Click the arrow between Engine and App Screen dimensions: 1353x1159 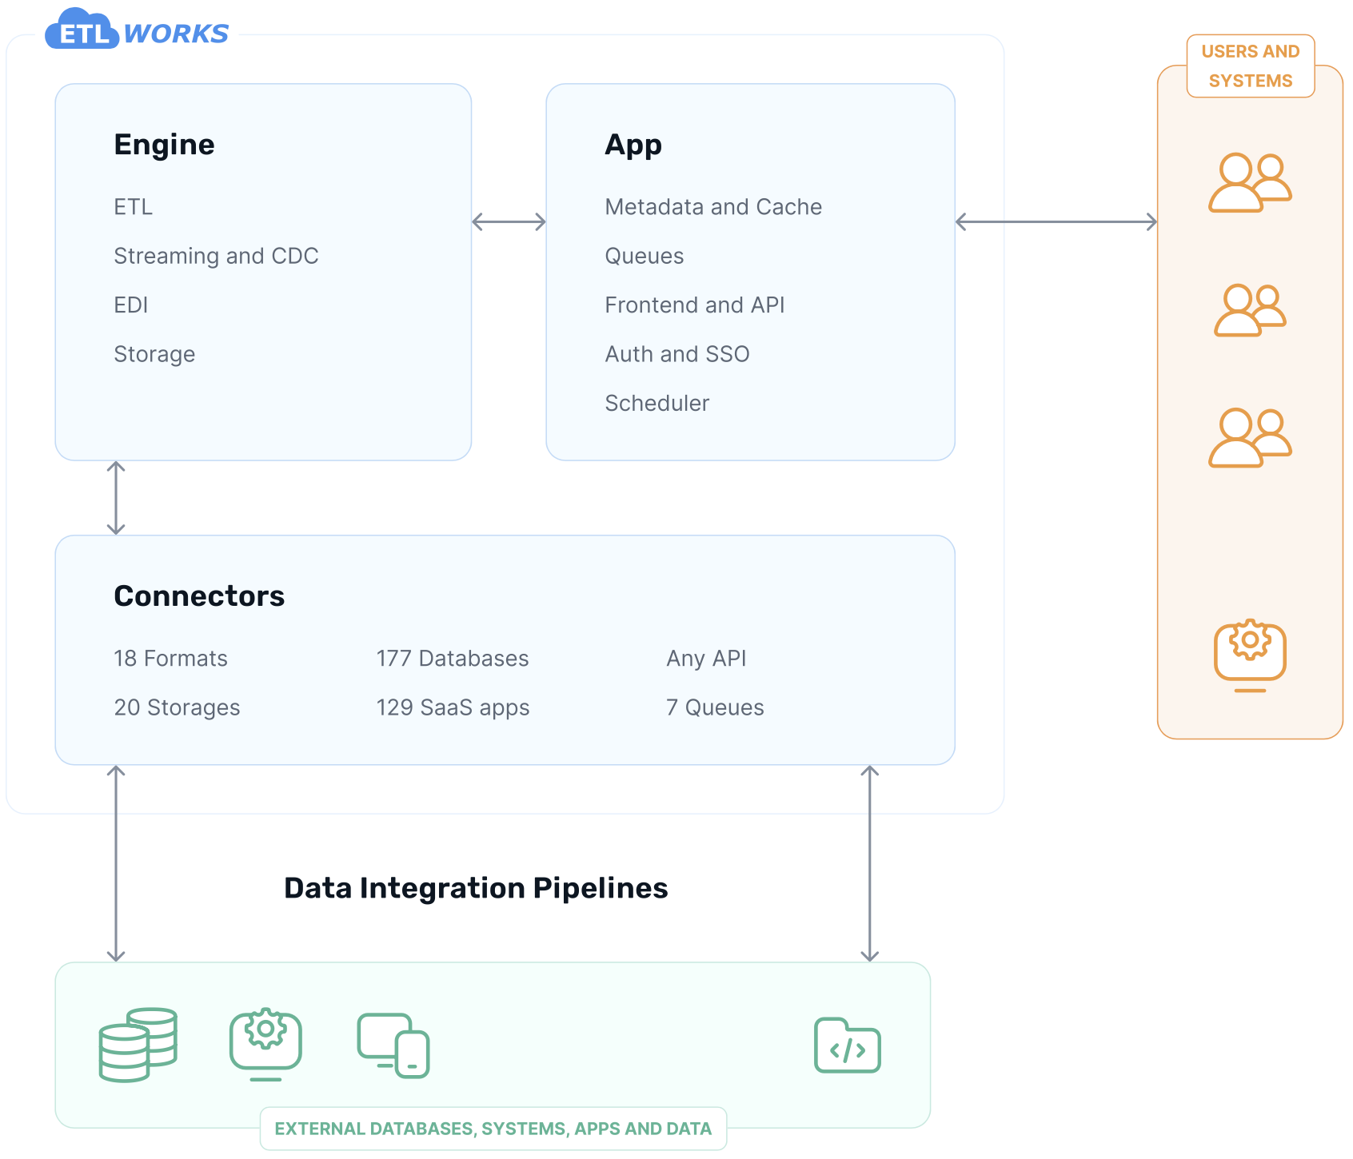pyautogui.click(x=507, y=221)
